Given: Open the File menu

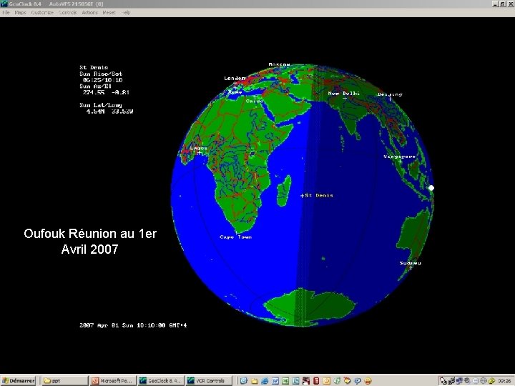Looking at the screenshot, I should (6, 12).
